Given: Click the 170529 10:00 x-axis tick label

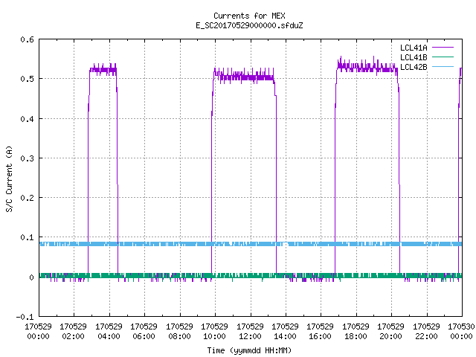Looking at the screenshot, I should pyautogui.click(x=214, y=331).
